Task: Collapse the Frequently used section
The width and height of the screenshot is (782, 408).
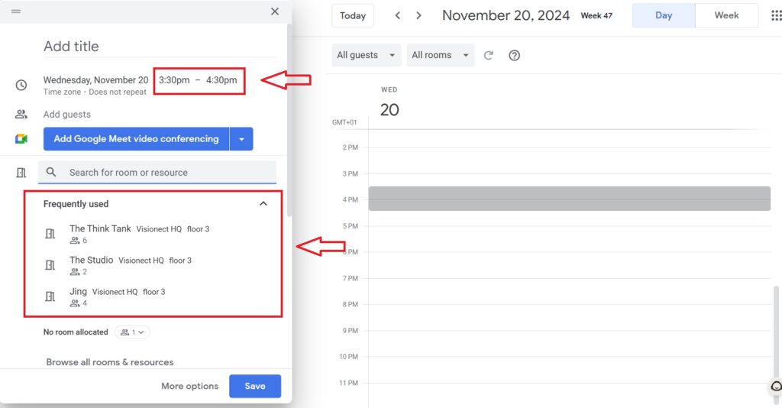Action: pyautogui.click(x=263, y=204)
